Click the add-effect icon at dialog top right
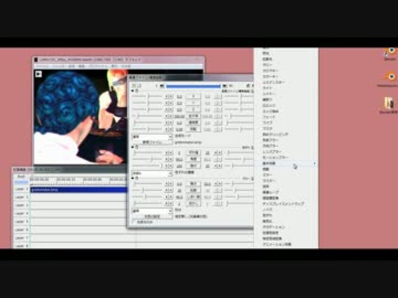 (248, 86)
